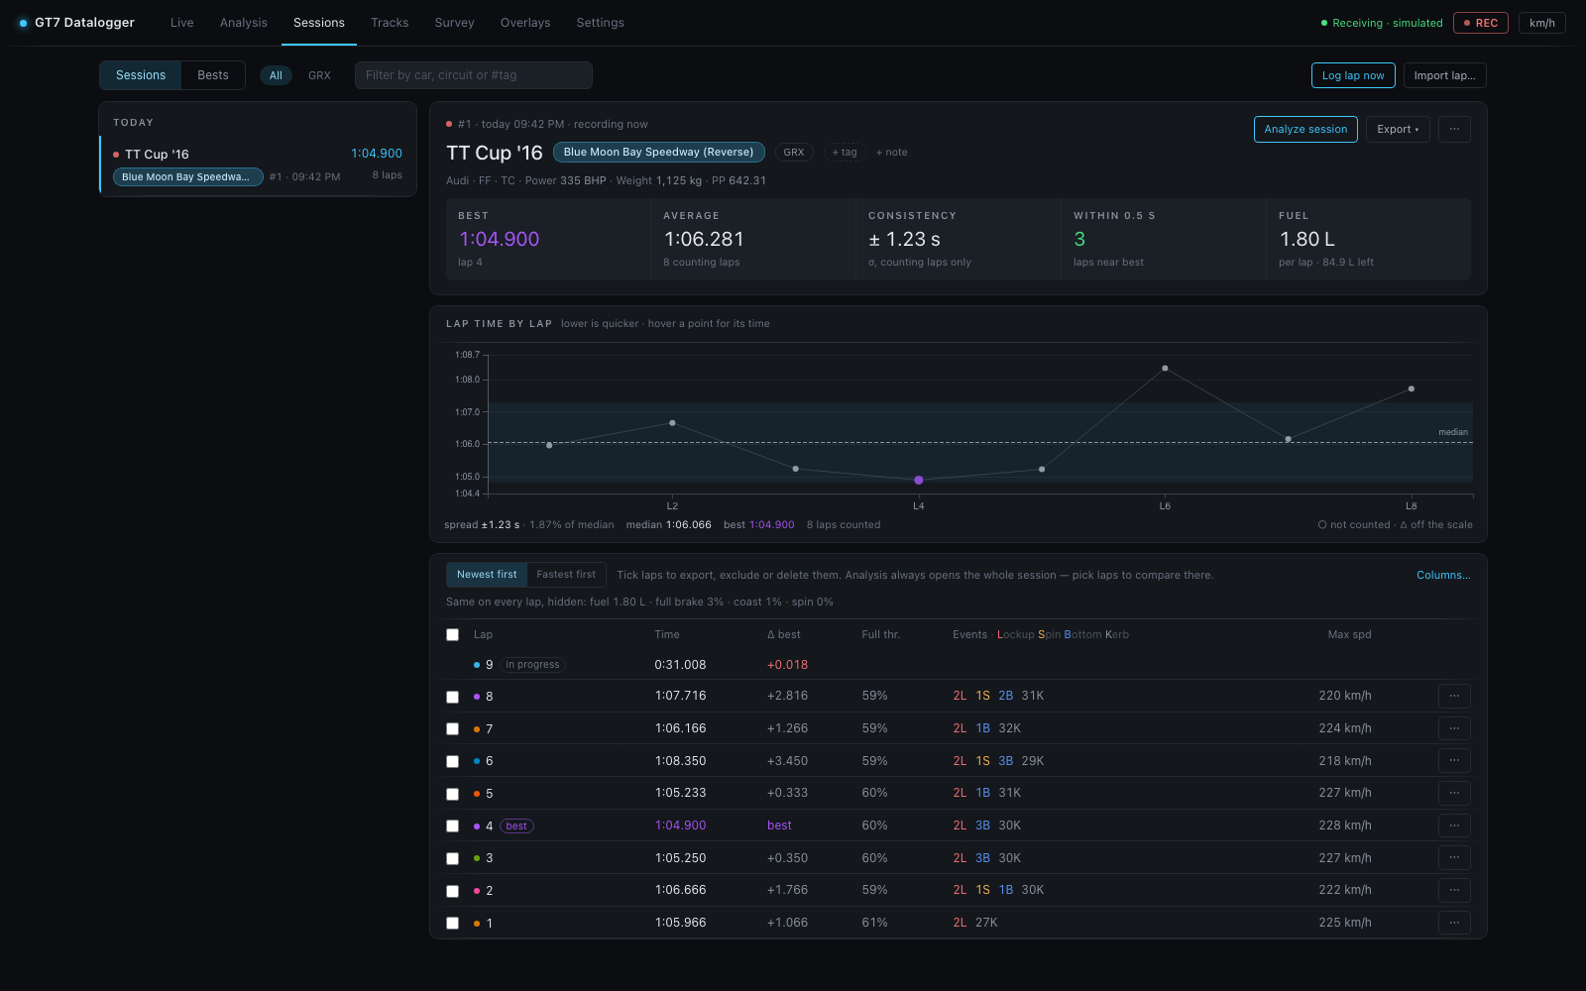Open the more menu for best lap 4

pos(1454,826)
